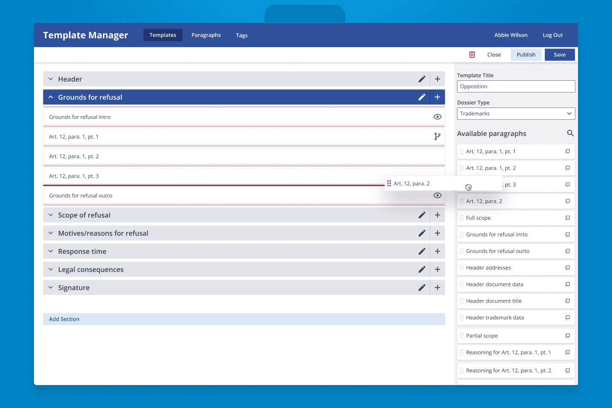Click copy icon next to Full scope
Image resolution: width=612 pixels, height=408 pixels.
(567, 218)
